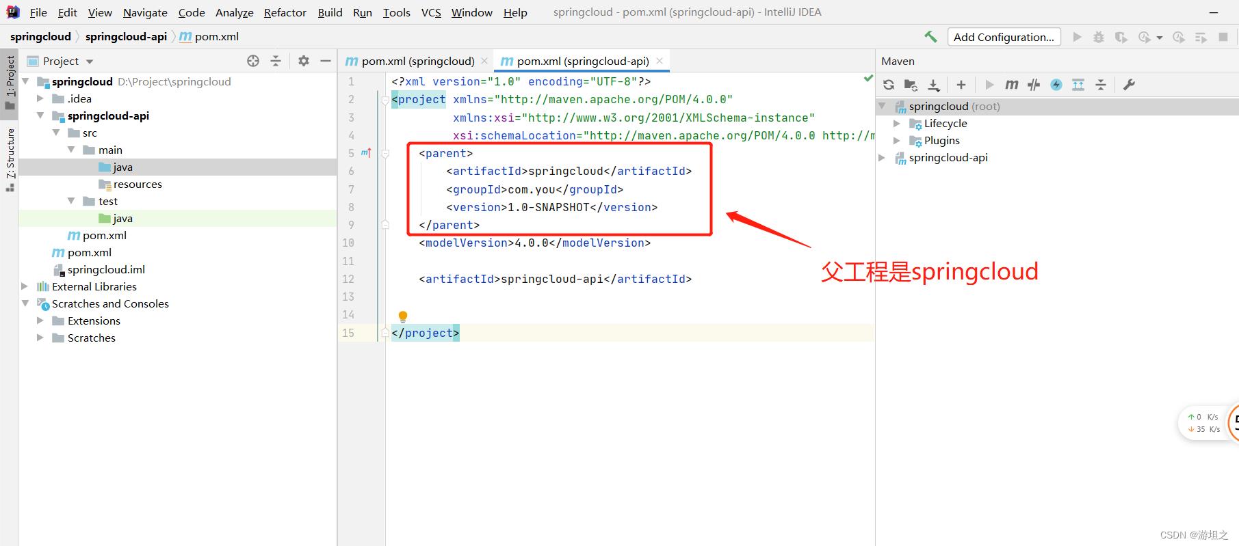The height and width of the screenshot is (546, 1239).
Task: Expand Plugins node in Maven panel
Action: [897, 141]
